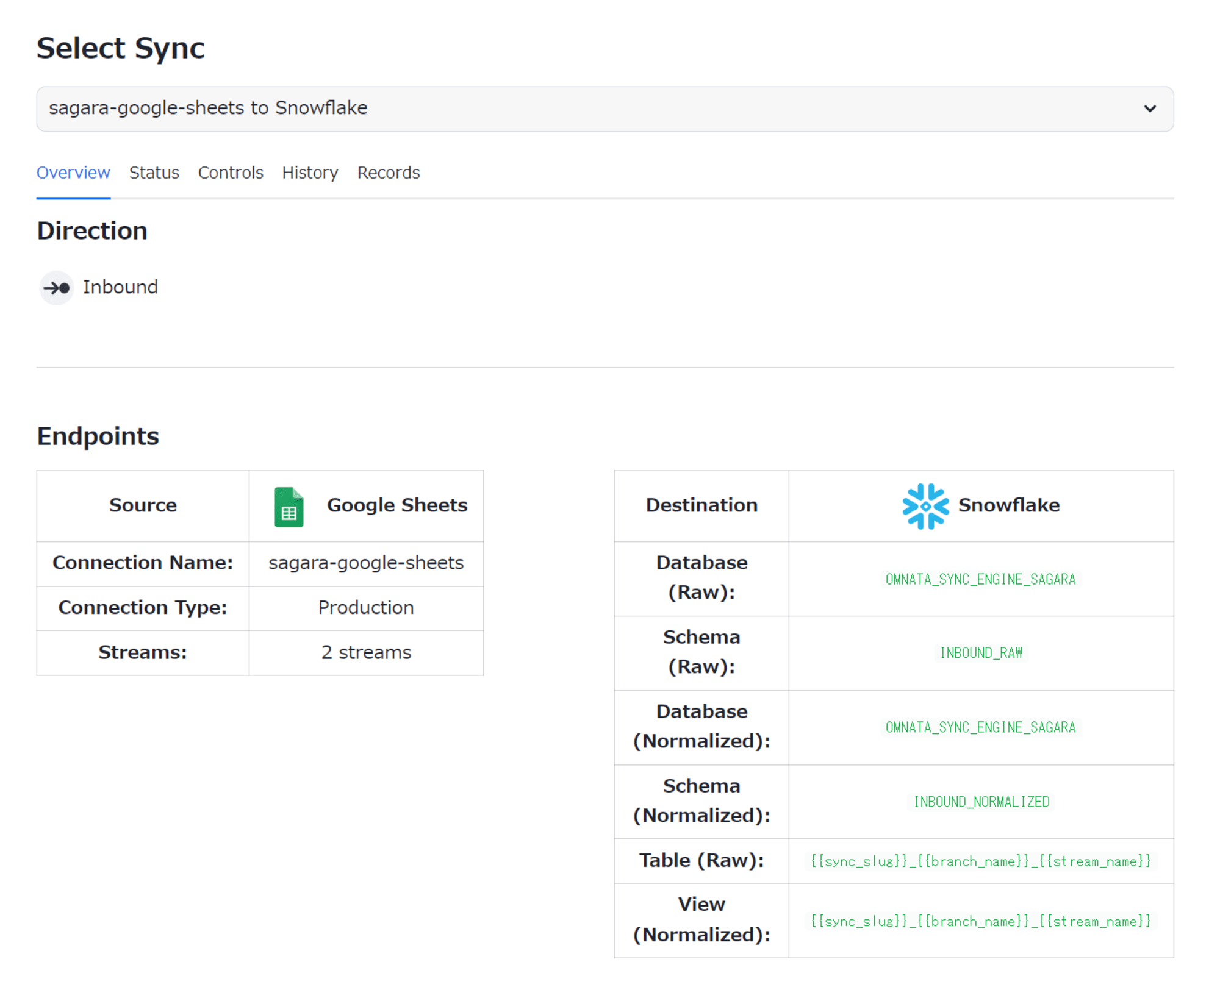
Task: Click the Destination header cell
Action: (701, 505)
